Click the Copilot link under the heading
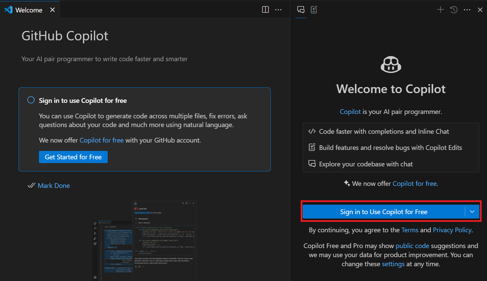Screen dimensions: 487x281 (x=350, y=111)
